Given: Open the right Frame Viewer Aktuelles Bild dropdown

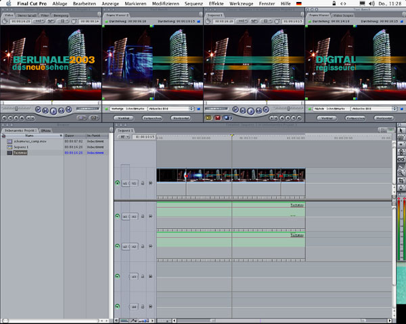Looking at the screenshot, I should (x=374, y=109).
